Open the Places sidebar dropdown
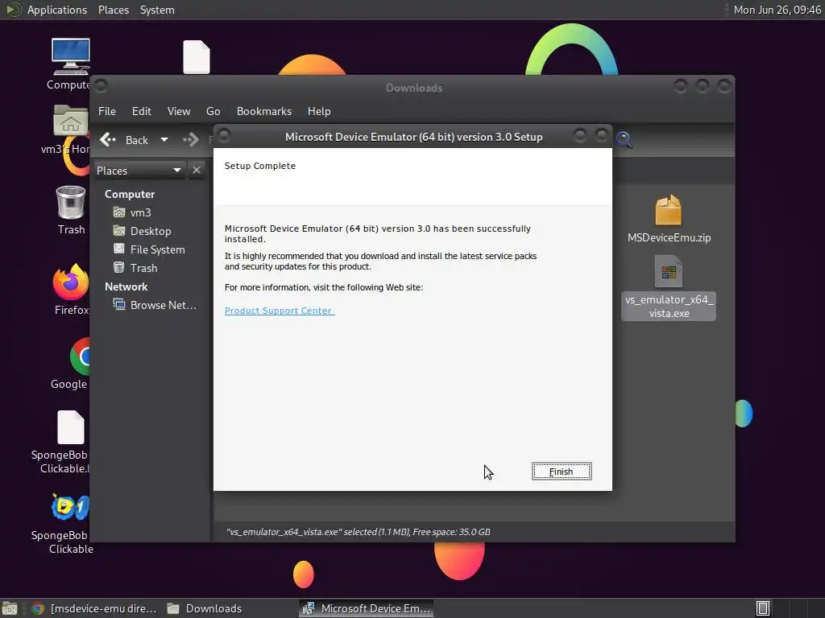 pyautogui.click(x=139, y=171)
